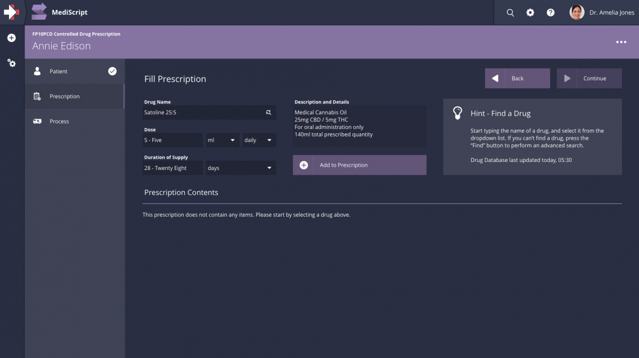Click the global search magnifier icon
The image size is (639, 358).
pyautogui.click(x=510, y=12)
